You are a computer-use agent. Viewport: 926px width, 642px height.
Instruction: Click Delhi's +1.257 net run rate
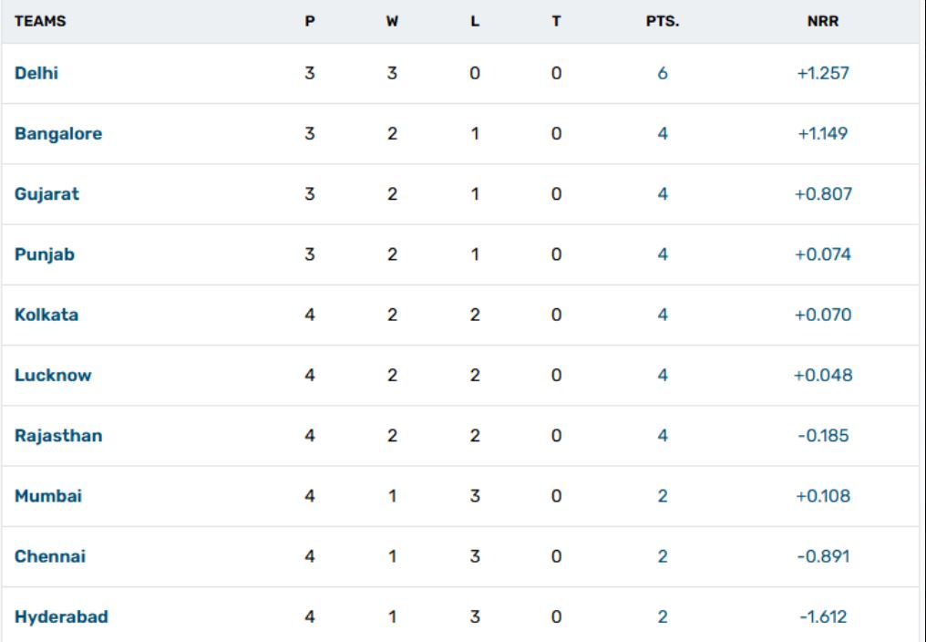822,74
